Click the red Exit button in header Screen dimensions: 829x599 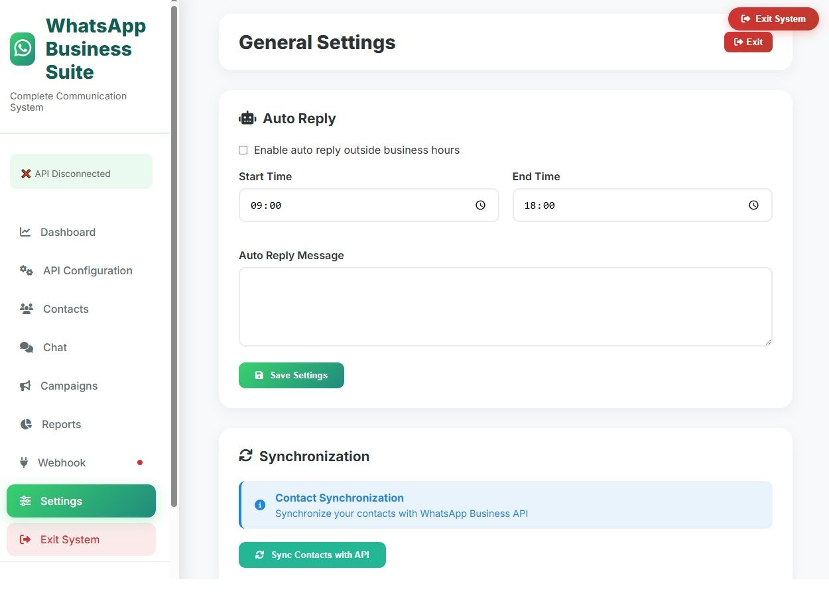pos(748,42)
